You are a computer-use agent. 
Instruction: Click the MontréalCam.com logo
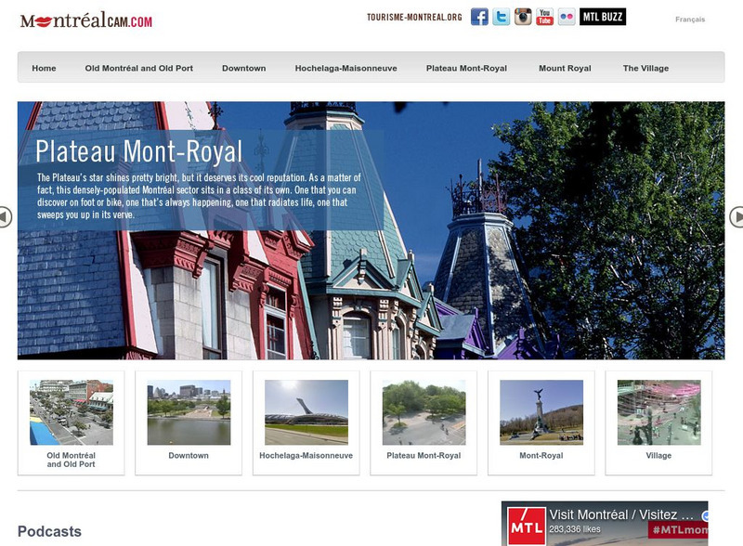pyautogui.click(x=86, y=20)
